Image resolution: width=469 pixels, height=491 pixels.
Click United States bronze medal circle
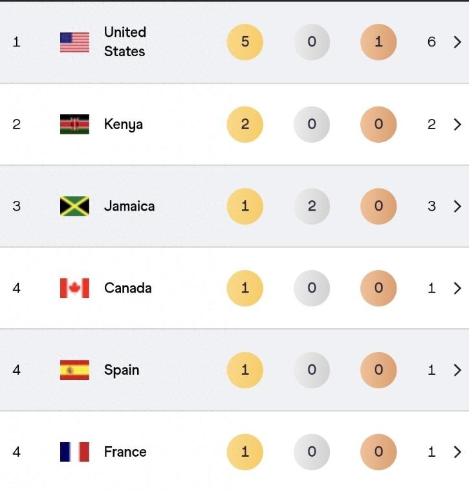(x=378, y=42)
